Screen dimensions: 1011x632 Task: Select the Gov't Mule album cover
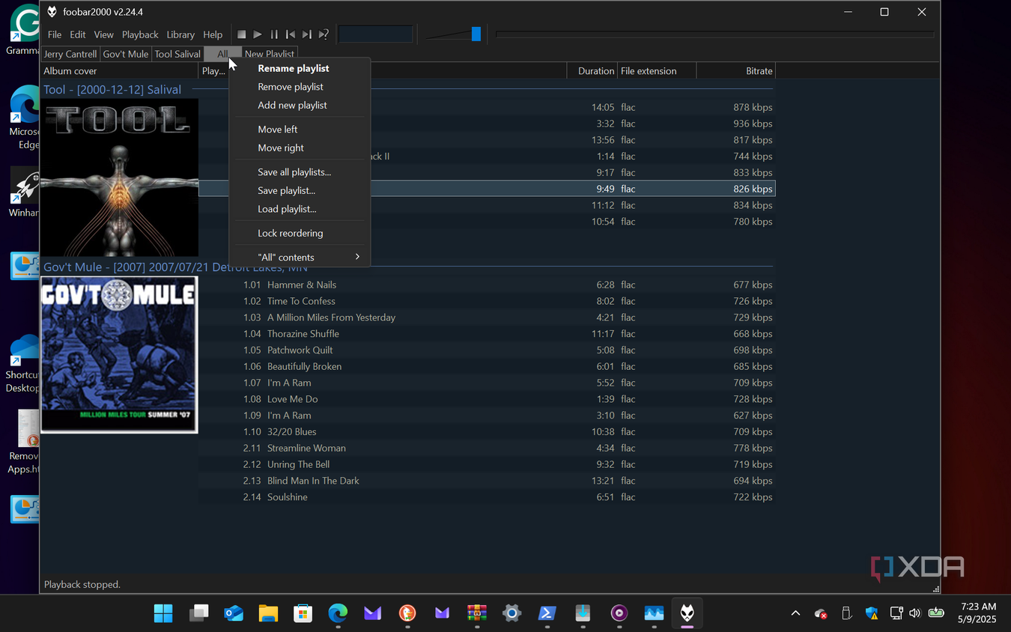(x=119, y=355)
